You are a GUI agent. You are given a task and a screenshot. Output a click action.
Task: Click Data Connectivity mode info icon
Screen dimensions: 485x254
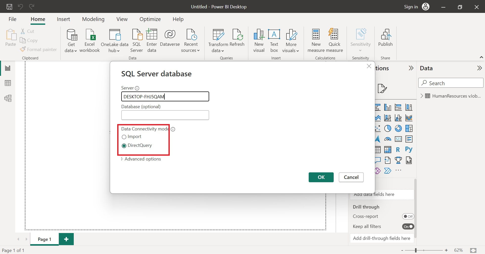click(173, 129)
